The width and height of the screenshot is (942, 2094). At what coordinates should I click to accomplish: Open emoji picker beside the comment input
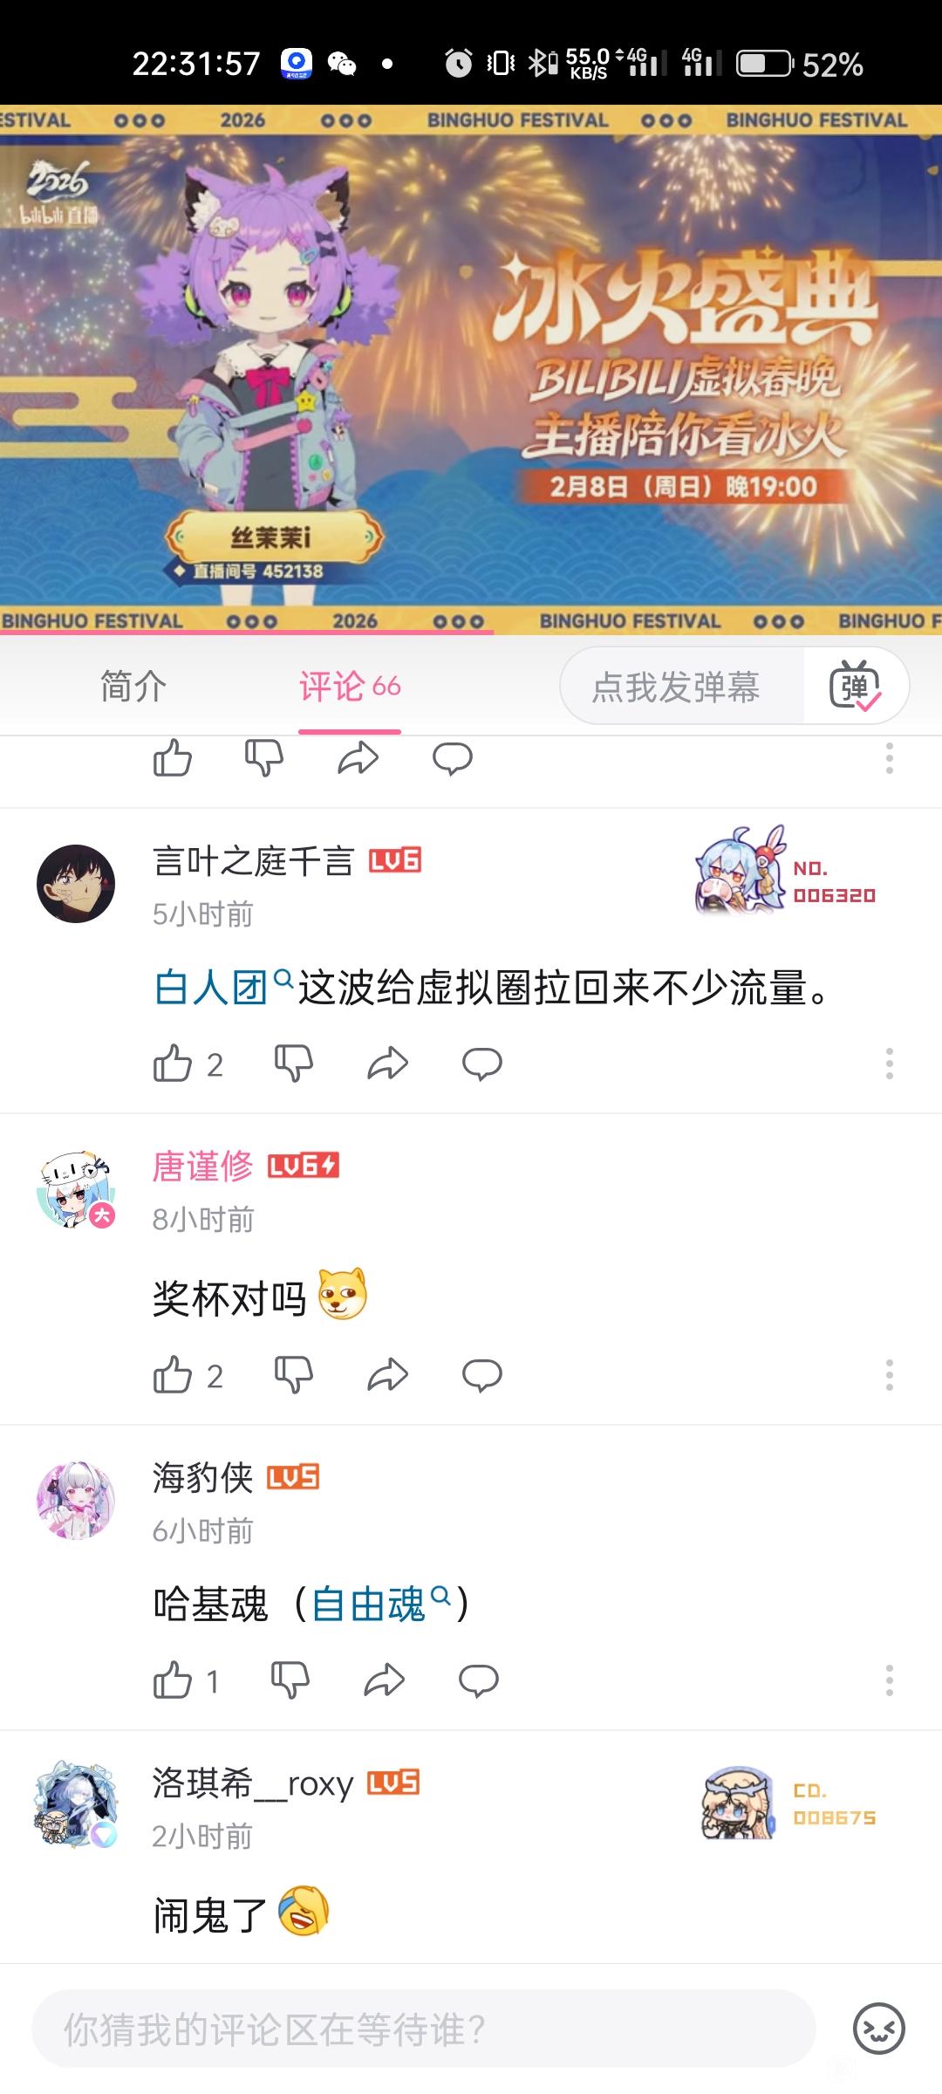(878, 2029)
